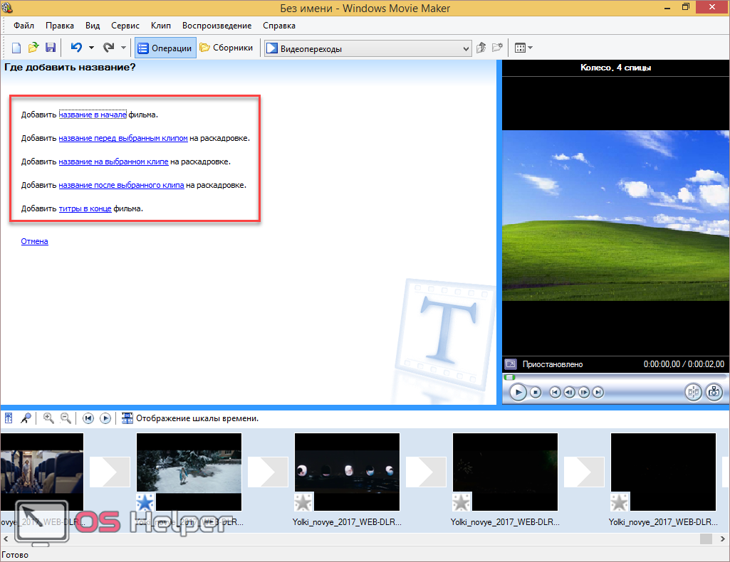The height and width of the screenshot is (562, 730).
Task: Click the Отмена link
Action: pyautogui.click(x=34, y=241)
